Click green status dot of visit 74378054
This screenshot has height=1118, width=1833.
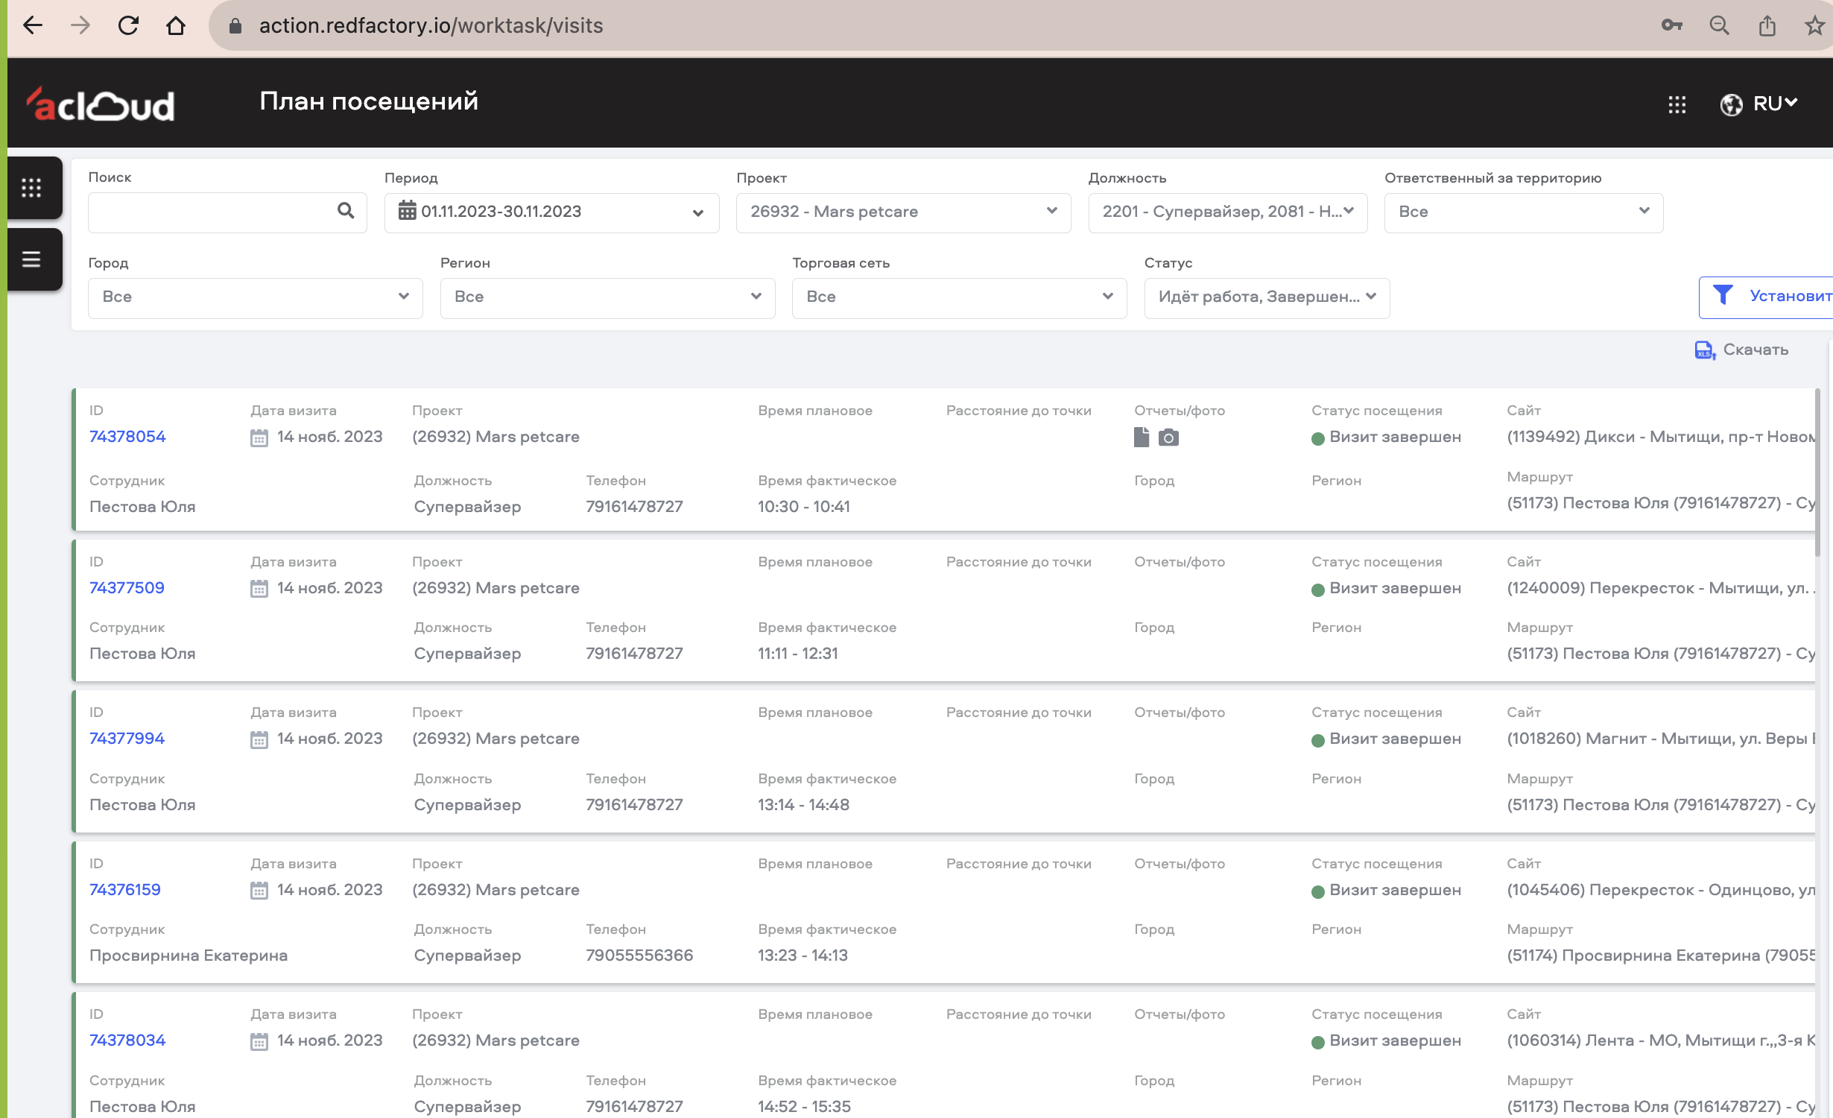point(1317,438)
